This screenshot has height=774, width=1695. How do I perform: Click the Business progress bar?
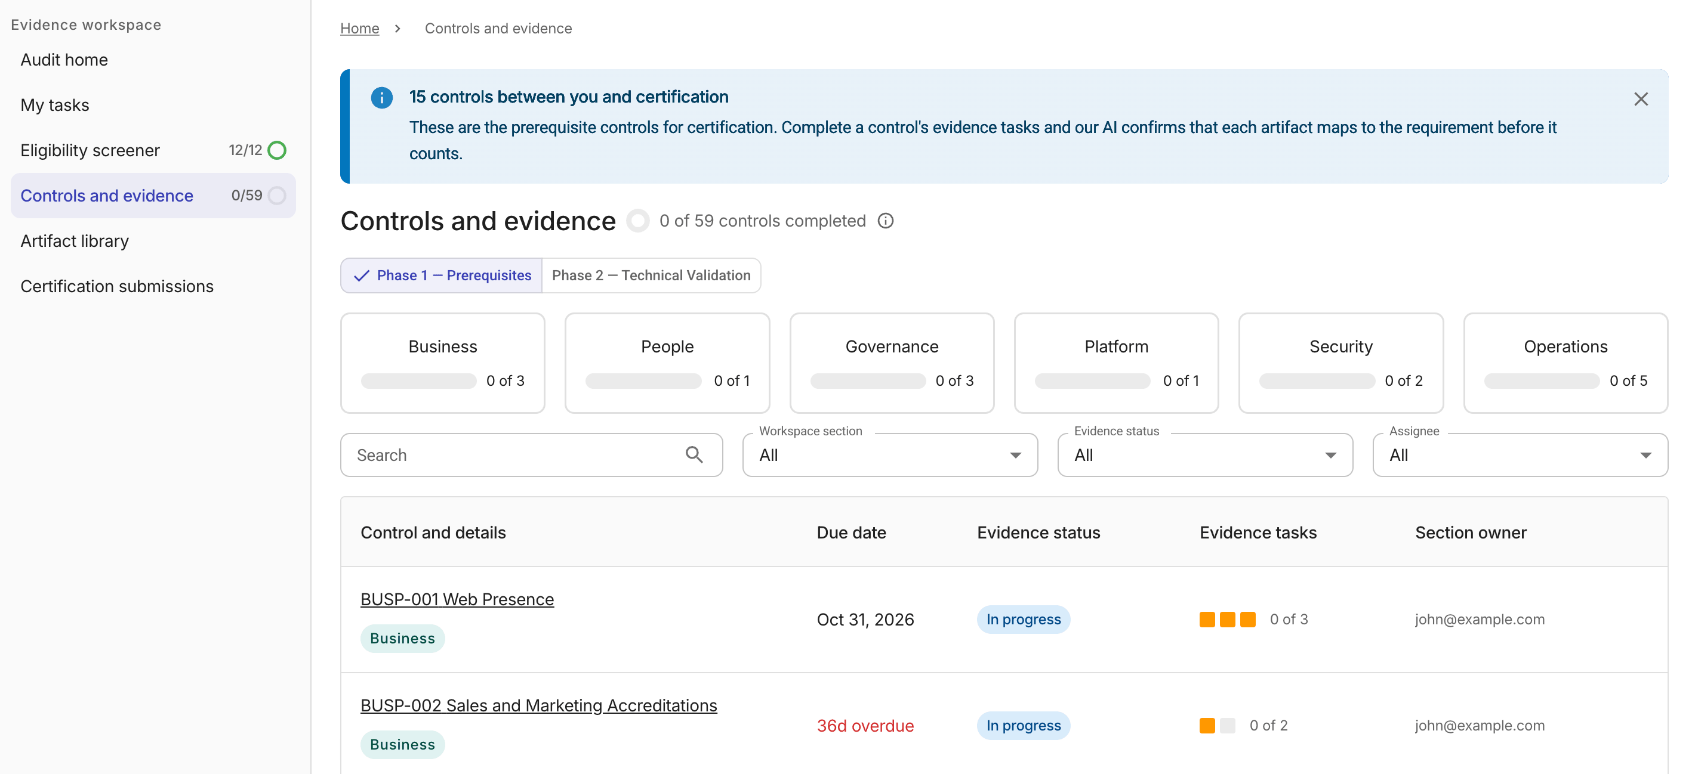418,381
